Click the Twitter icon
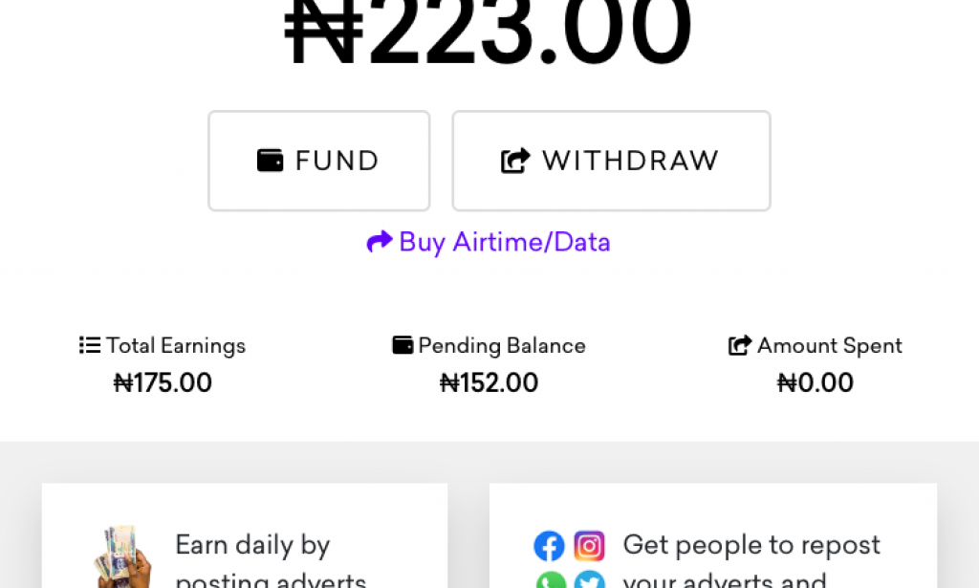This screenshot has width=979, height=588. tap(590, 581)
